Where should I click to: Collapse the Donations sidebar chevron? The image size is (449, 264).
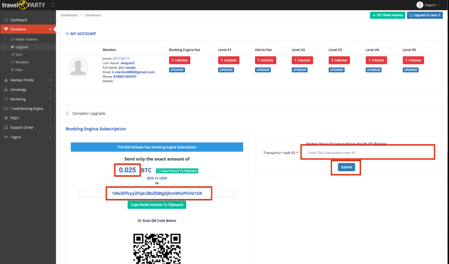[50, 29]
